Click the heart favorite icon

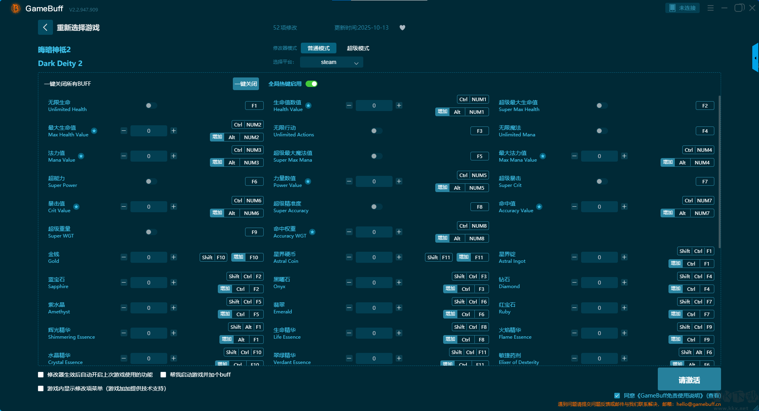402,28
